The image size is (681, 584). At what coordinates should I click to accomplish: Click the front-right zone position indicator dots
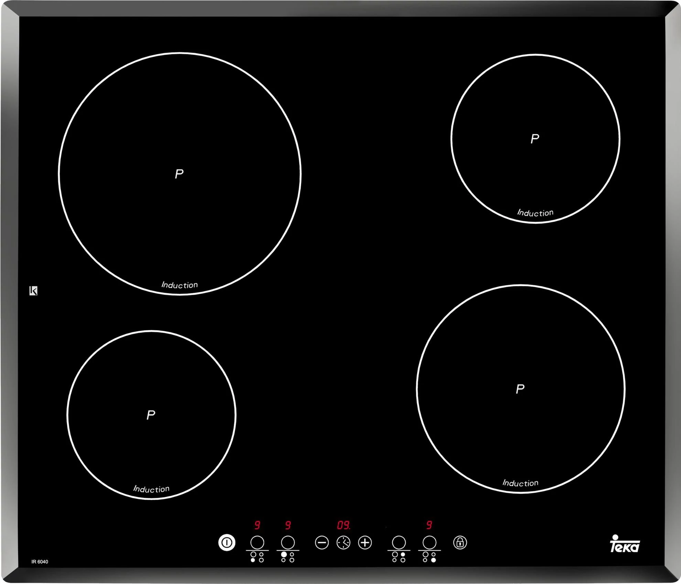point(429,557)
